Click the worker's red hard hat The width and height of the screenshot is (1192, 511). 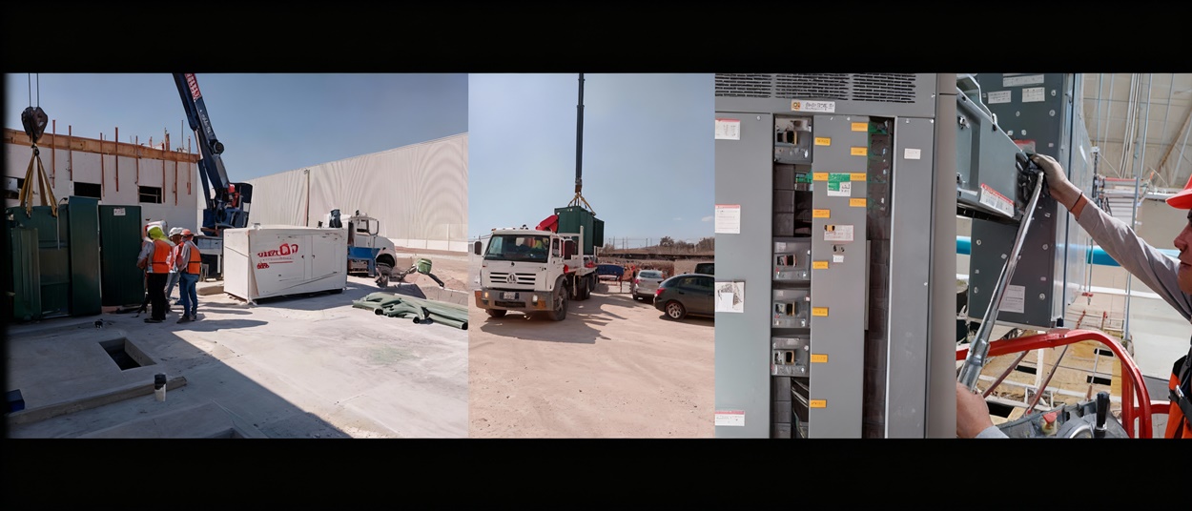pyautogui.click(x=1181, y=194)
